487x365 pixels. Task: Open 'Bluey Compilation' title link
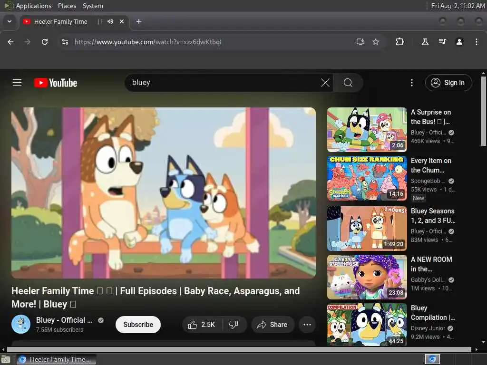tap(433, 313)
